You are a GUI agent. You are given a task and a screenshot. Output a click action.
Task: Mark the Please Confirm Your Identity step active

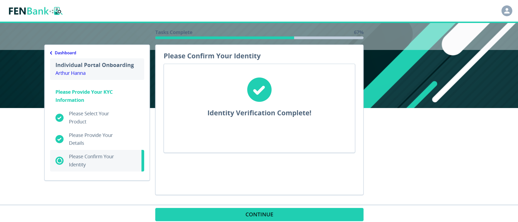(91, 160)
